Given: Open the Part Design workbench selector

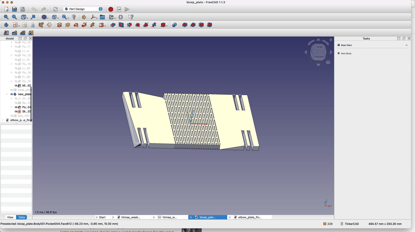Looking at the screenshot, I should pyautogui.click(x=83, y=9).
